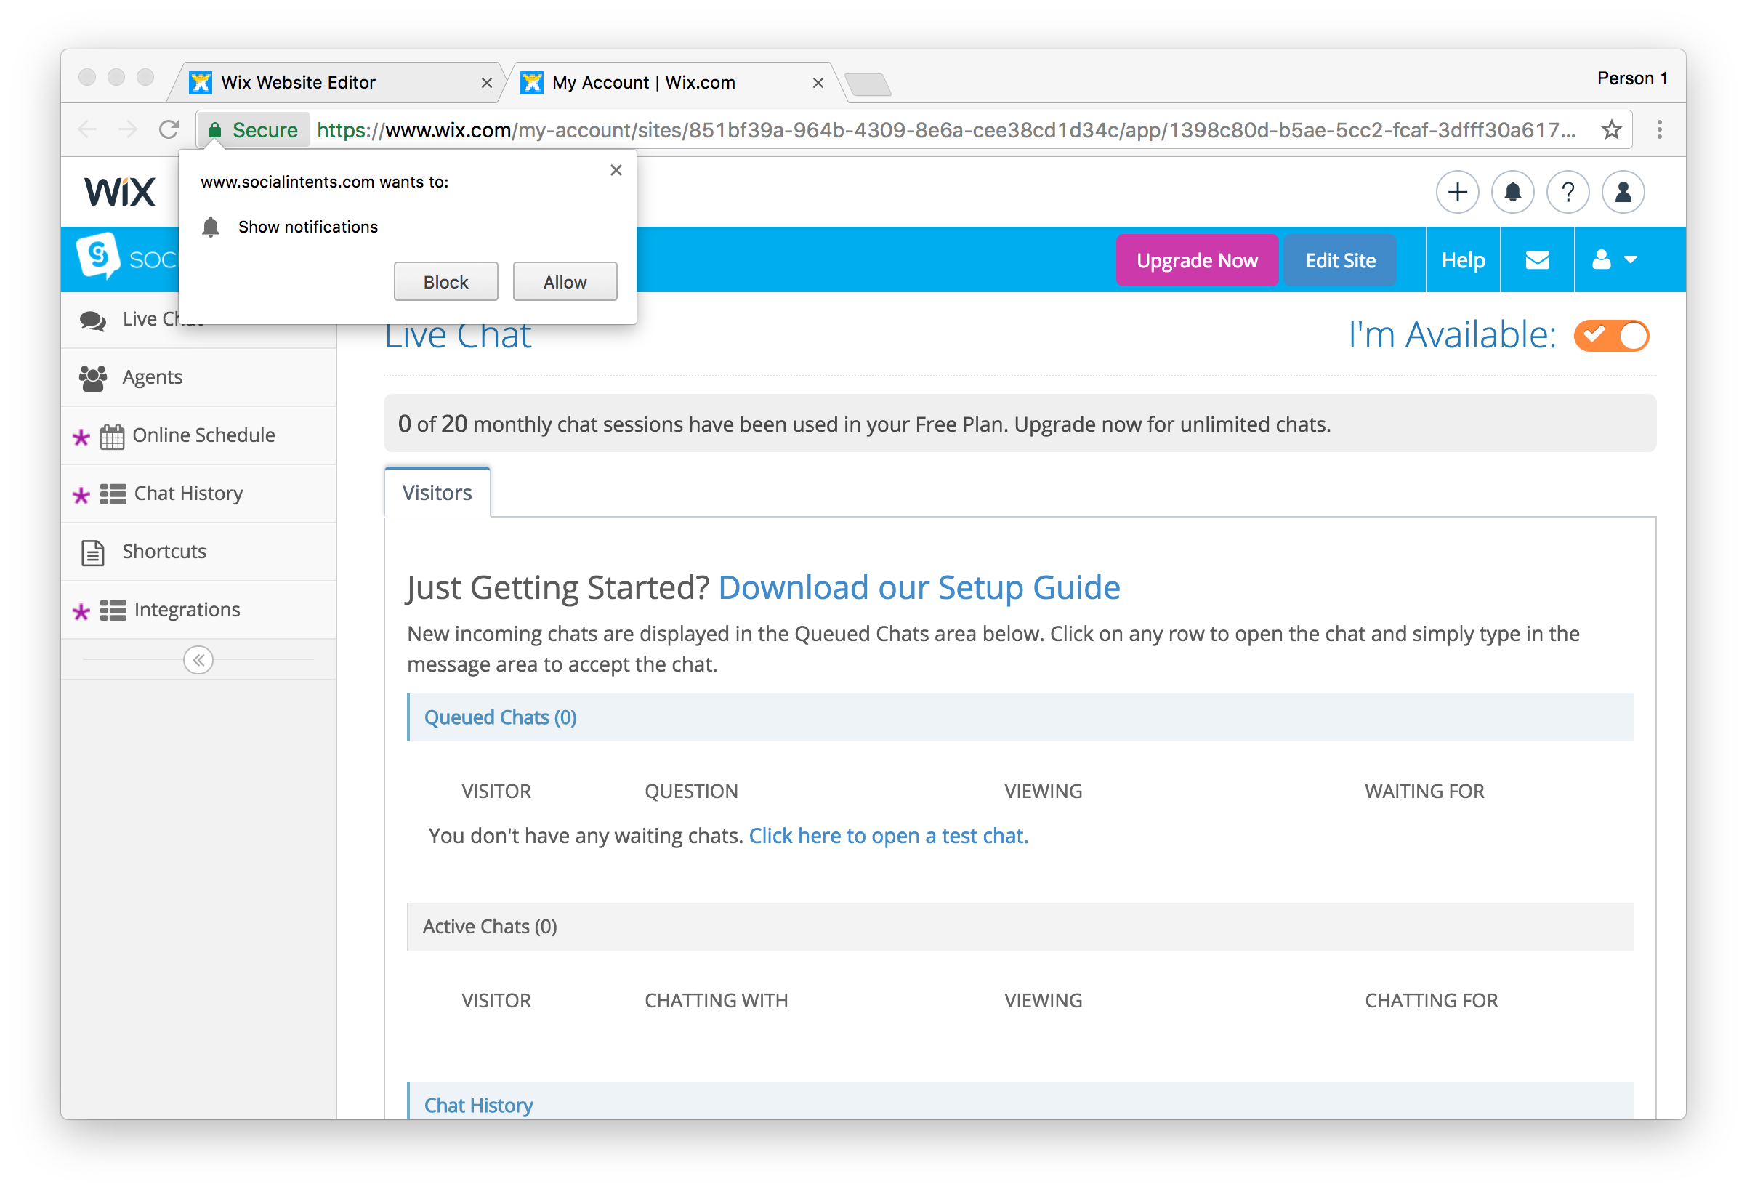Open Agents in the sidebar
The width and height of the screenshot is (1747, 1192).
click(152, 377)
